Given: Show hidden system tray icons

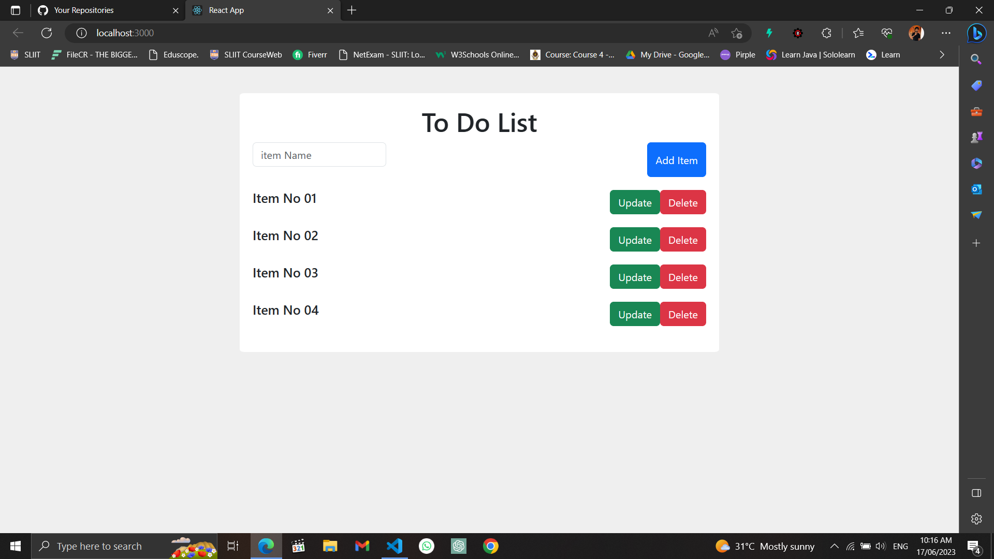Looking at the screenshot, I should 834,546.
